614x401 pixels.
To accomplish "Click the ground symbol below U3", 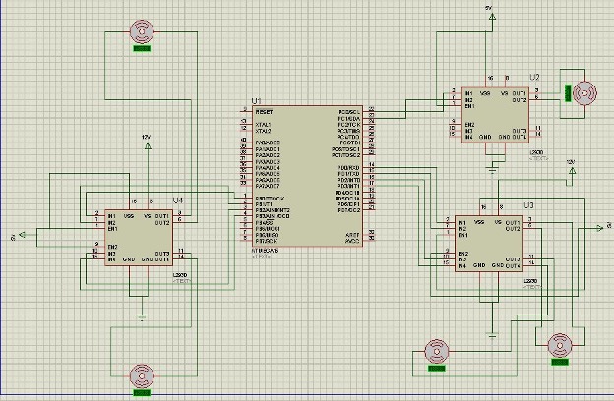I will pos(492,335).
